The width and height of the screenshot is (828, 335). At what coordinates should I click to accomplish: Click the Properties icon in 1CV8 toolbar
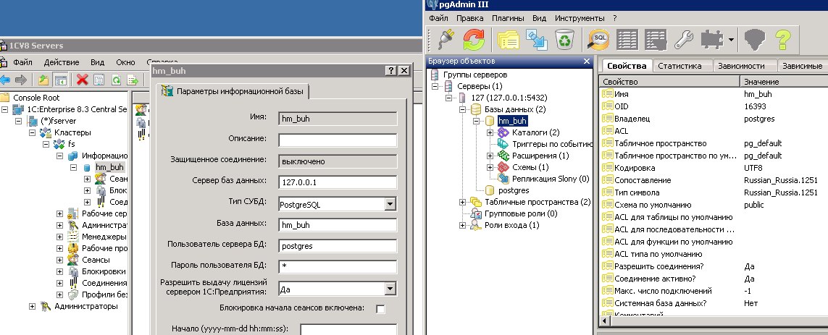pyautogui.click(x=99, y=80)
